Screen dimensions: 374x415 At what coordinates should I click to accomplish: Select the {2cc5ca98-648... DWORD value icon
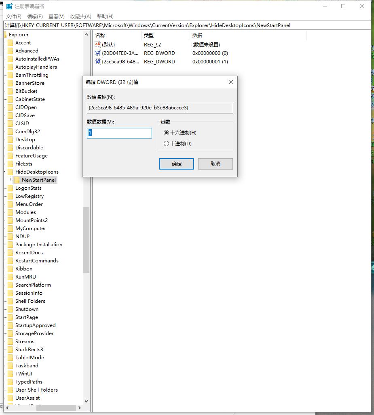click(98, 61)
